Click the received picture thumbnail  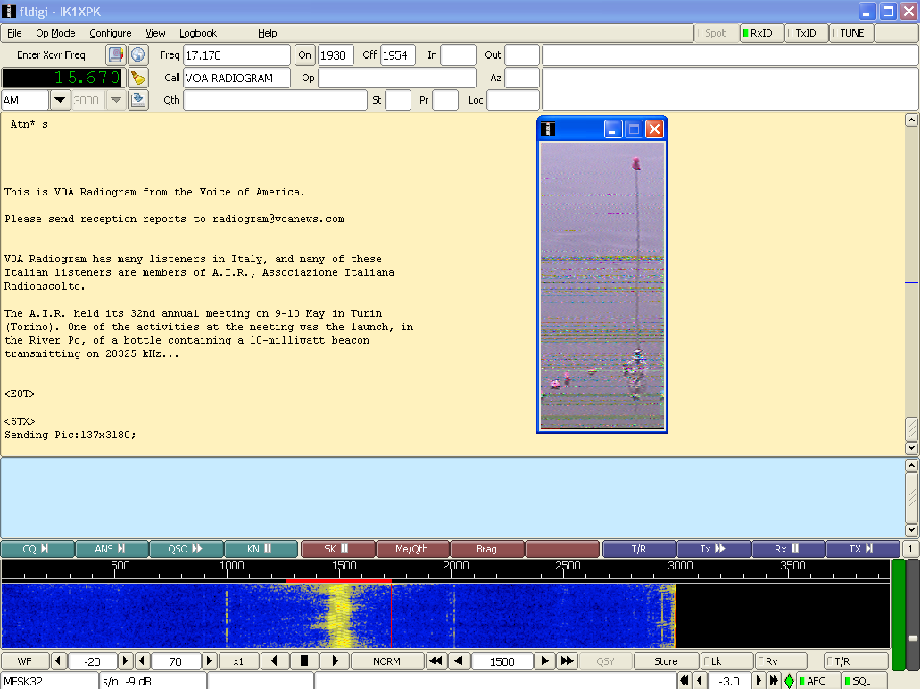[x=602, y=286]
